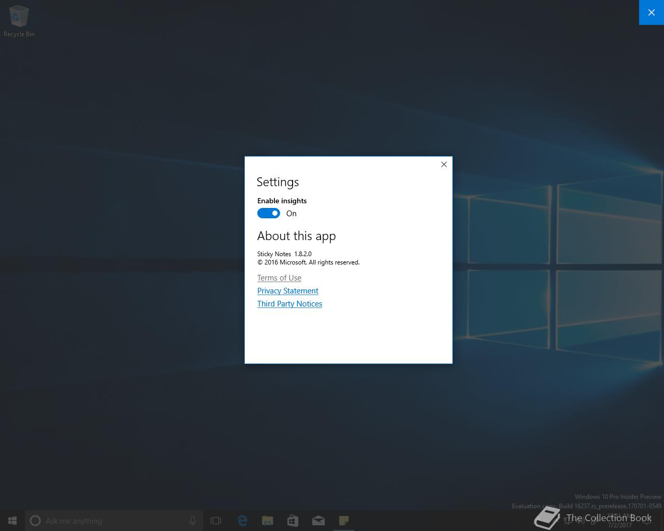This screenshot has height=531, width=664.
Task: Click the Cortana circle icon
Action: tap(35, 521)
